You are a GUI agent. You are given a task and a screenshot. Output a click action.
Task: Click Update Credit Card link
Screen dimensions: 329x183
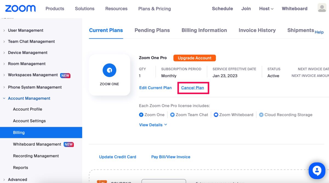coord(117,157)
